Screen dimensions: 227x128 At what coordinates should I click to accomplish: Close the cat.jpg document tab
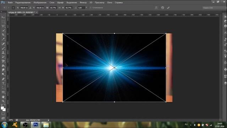pos(37,12)
